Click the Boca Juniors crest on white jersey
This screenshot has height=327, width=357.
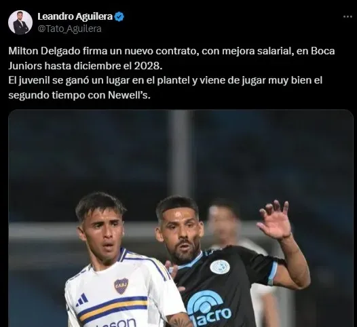[x=121, y=286]
